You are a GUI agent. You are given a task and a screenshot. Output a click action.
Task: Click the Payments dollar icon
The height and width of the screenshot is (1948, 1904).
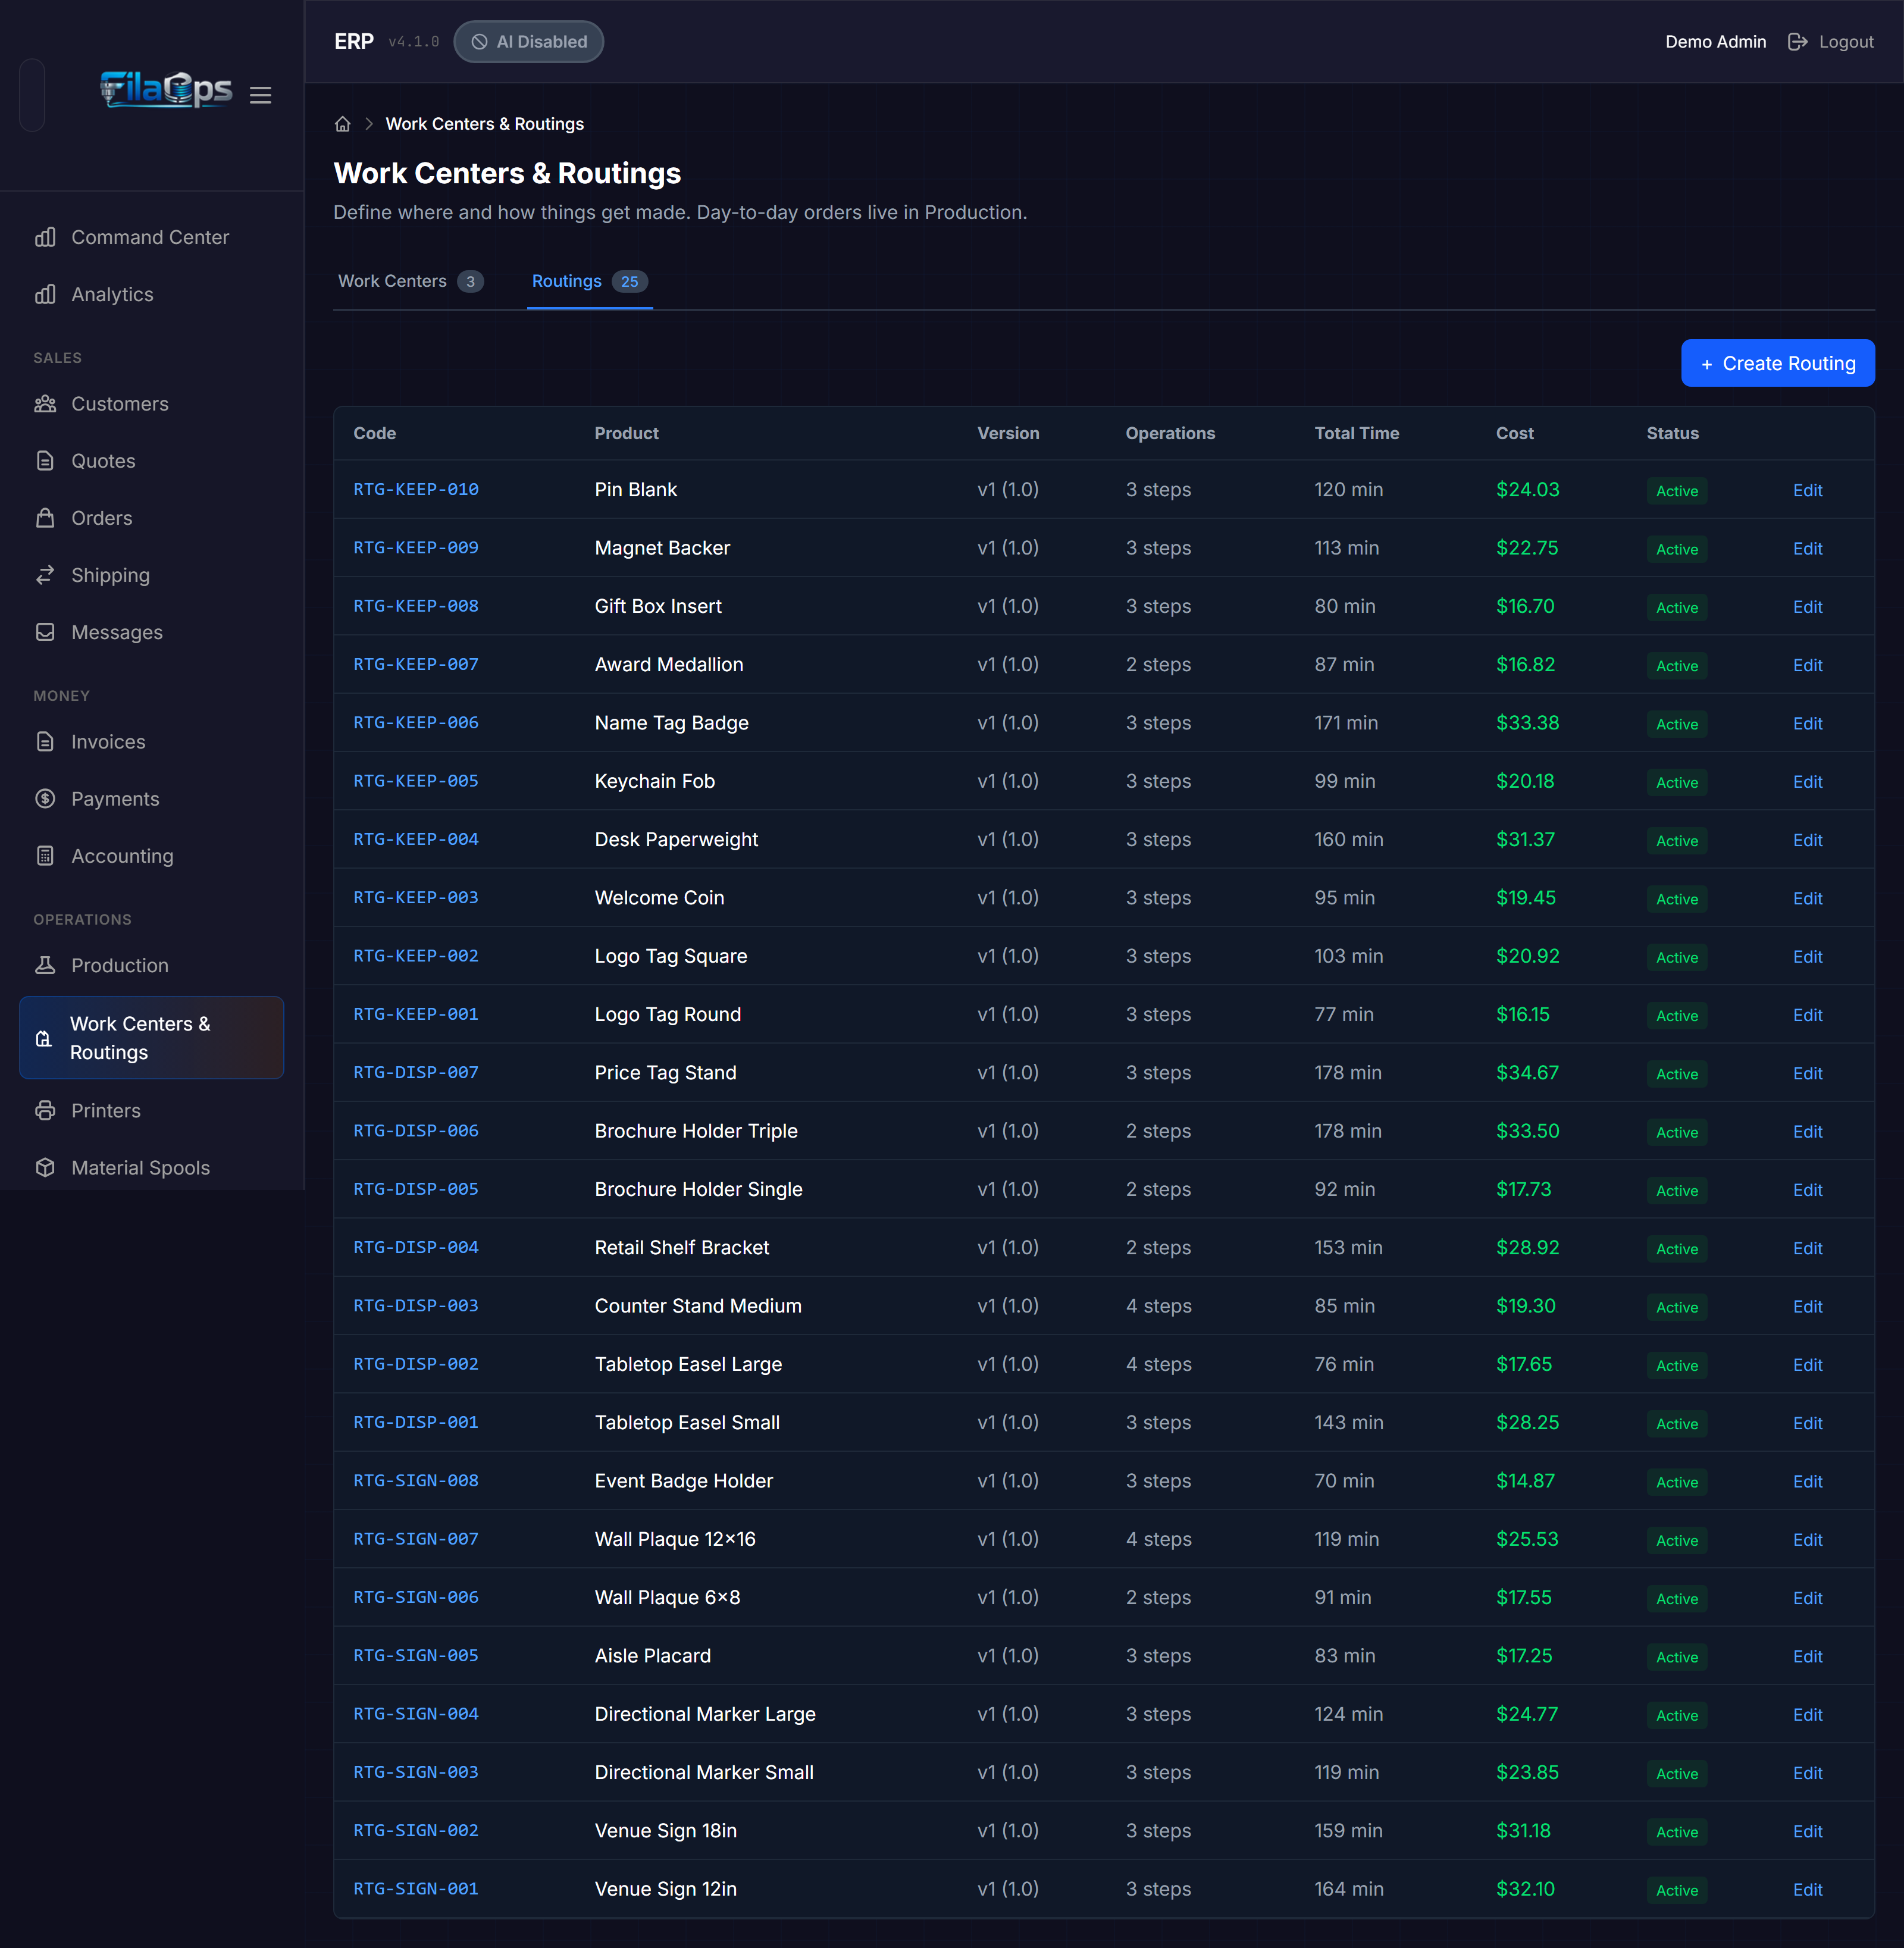[x=45, y=799]
